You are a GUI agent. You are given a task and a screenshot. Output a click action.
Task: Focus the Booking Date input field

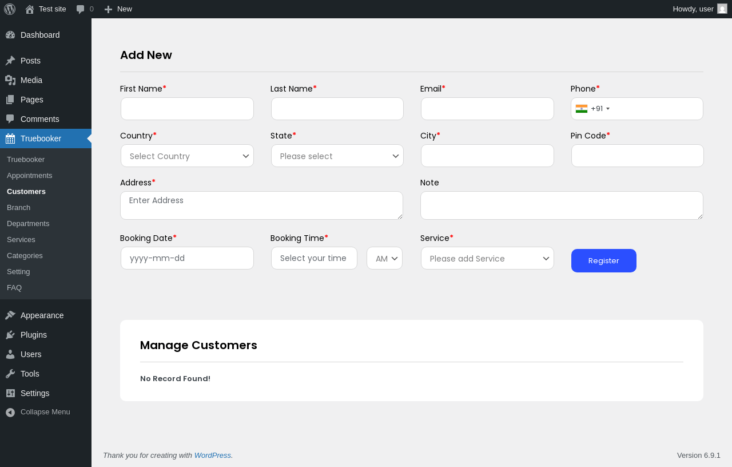187,258
